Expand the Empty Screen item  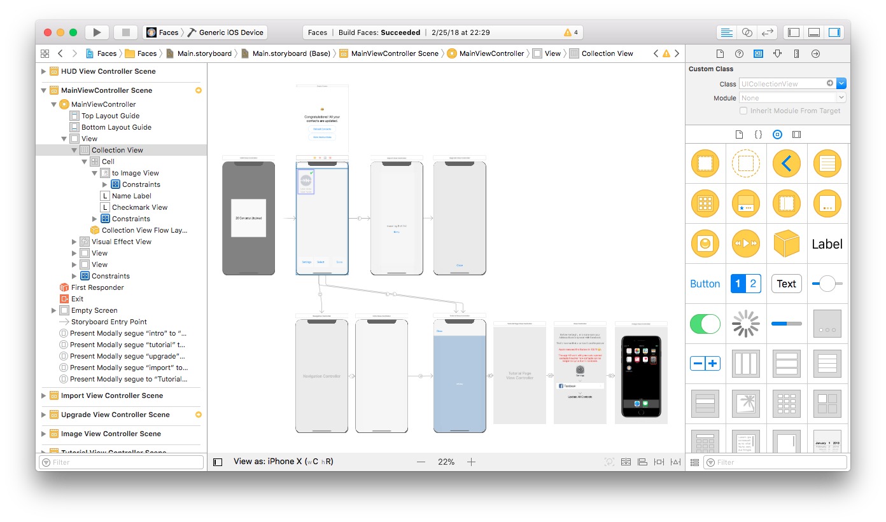click(54, 310)
